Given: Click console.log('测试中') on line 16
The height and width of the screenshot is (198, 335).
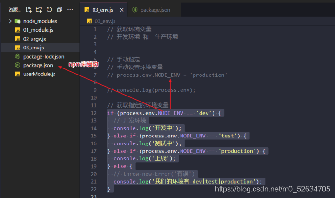Looking at the screenshot, I should click(147, 143).
